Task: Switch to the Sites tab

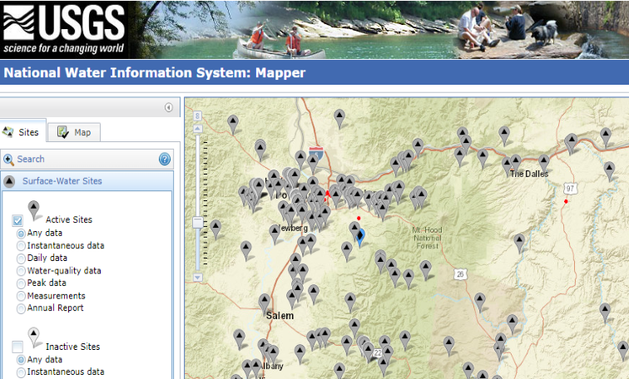Action: coord(22,132)
